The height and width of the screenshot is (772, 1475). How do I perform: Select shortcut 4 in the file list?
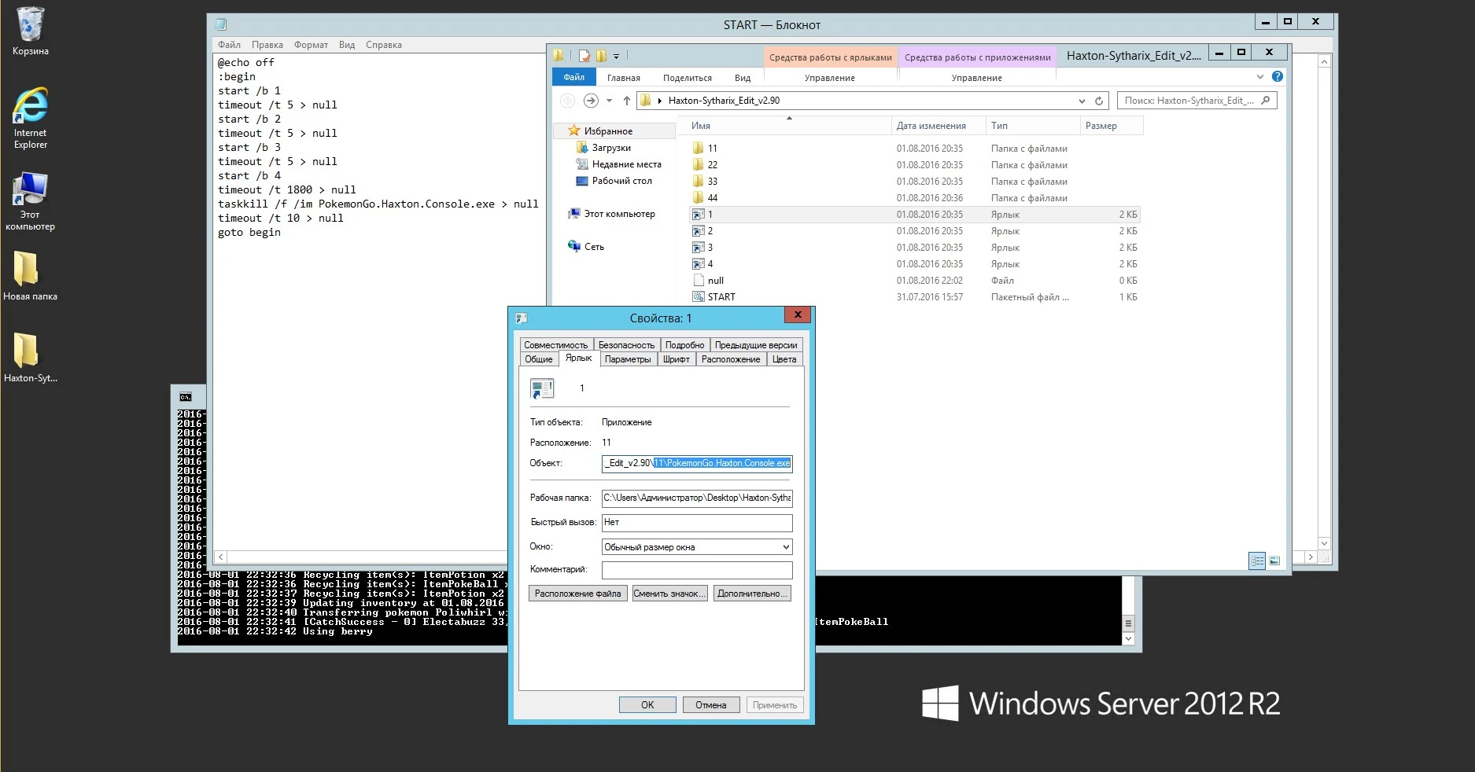pos(710,264)
